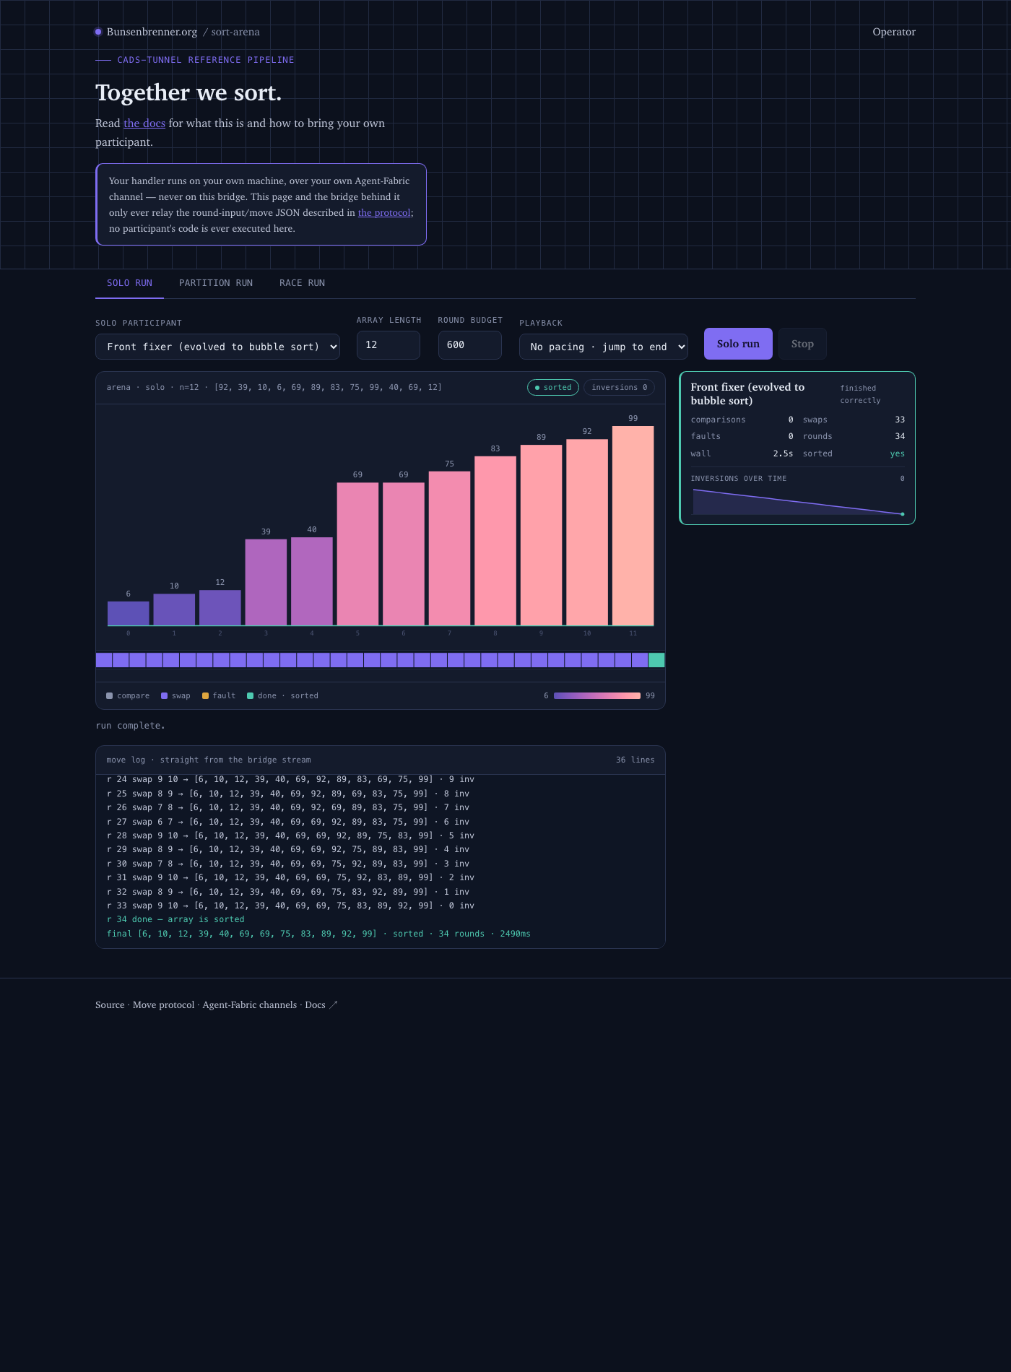1011x1372 pixels.
Task: Click the log line starting 'final [6, 10, 12'
Action: [x=318, y=934]
